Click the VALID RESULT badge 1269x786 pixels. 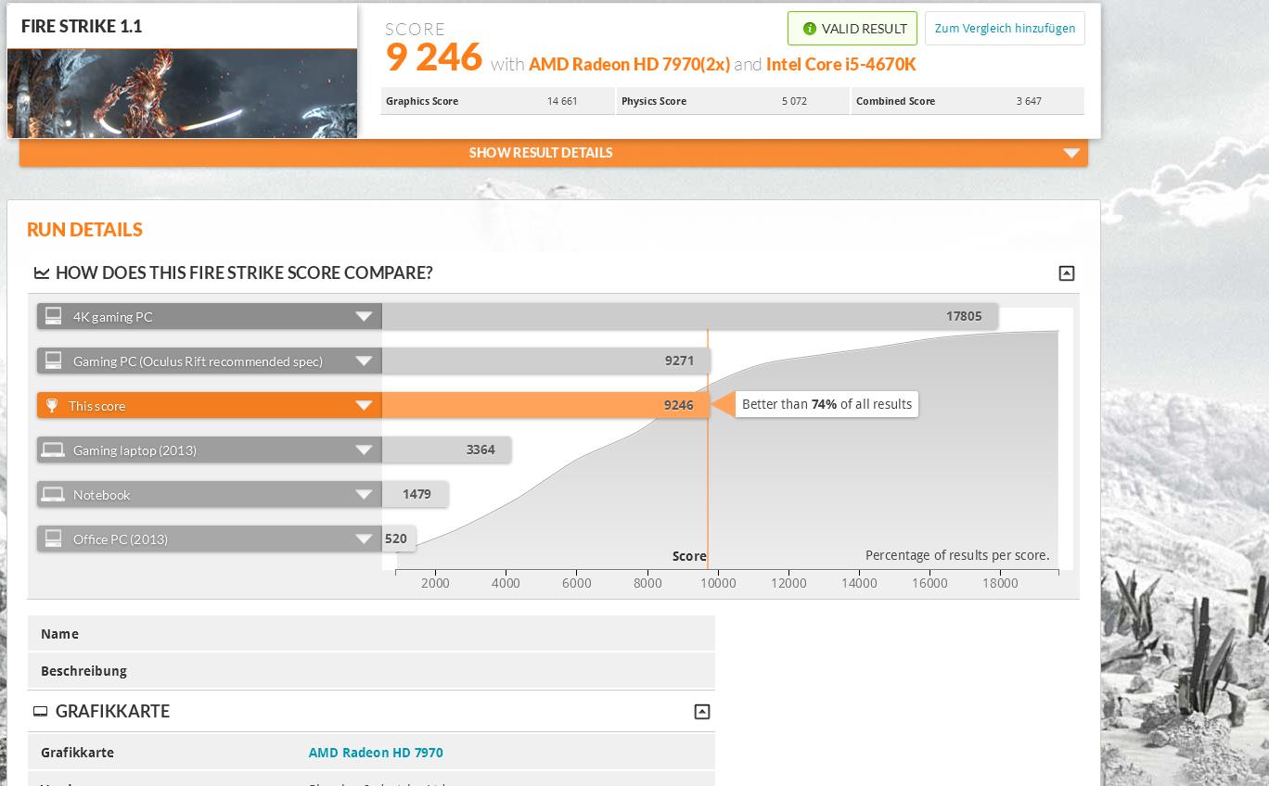click(x=852, y=29)
